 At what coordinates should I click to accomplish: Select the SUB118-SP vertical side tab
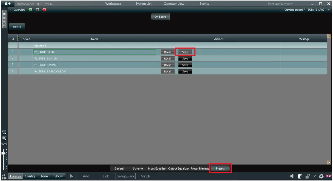(x=4, y=19)
